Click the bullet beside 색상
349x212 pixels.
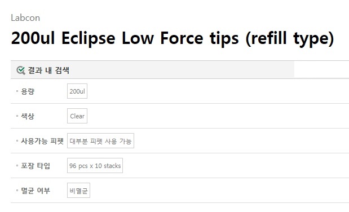pos(17,116)
